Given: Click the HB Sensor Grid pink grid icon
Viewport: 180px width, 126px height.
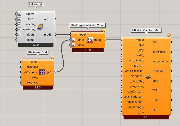Looking at the screenshot, I should click(43, 72).
